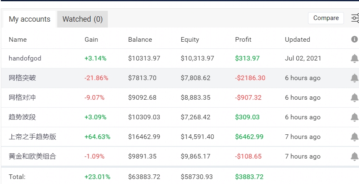Sort by the Updated column header
Viewport: 359px width, 184px height.
click(x=297, y=40)
